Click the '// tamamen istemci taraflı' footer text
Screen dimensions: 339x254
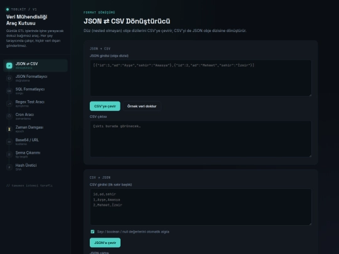(30, 186)
